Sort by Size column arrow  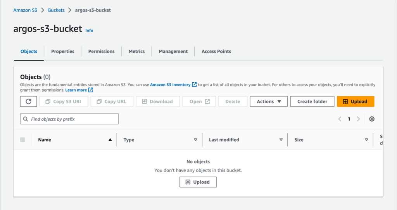tap(366, 140)
